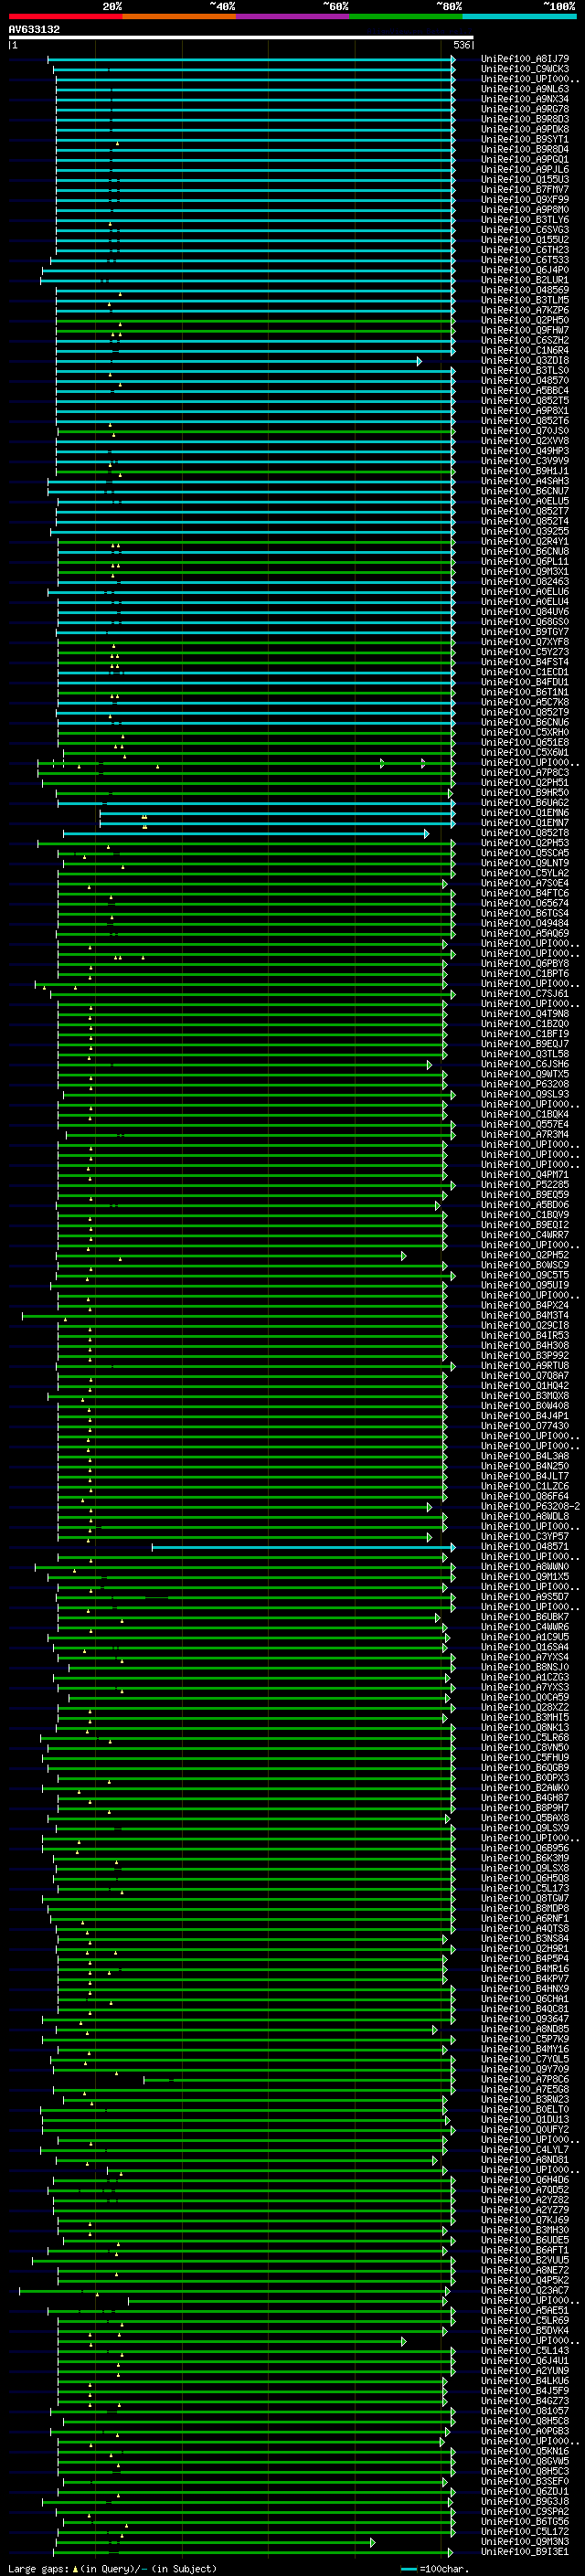Click hit label UniRef100_P63208-2
This screenshot has width=585, height=2576.
click(529, 1507)
